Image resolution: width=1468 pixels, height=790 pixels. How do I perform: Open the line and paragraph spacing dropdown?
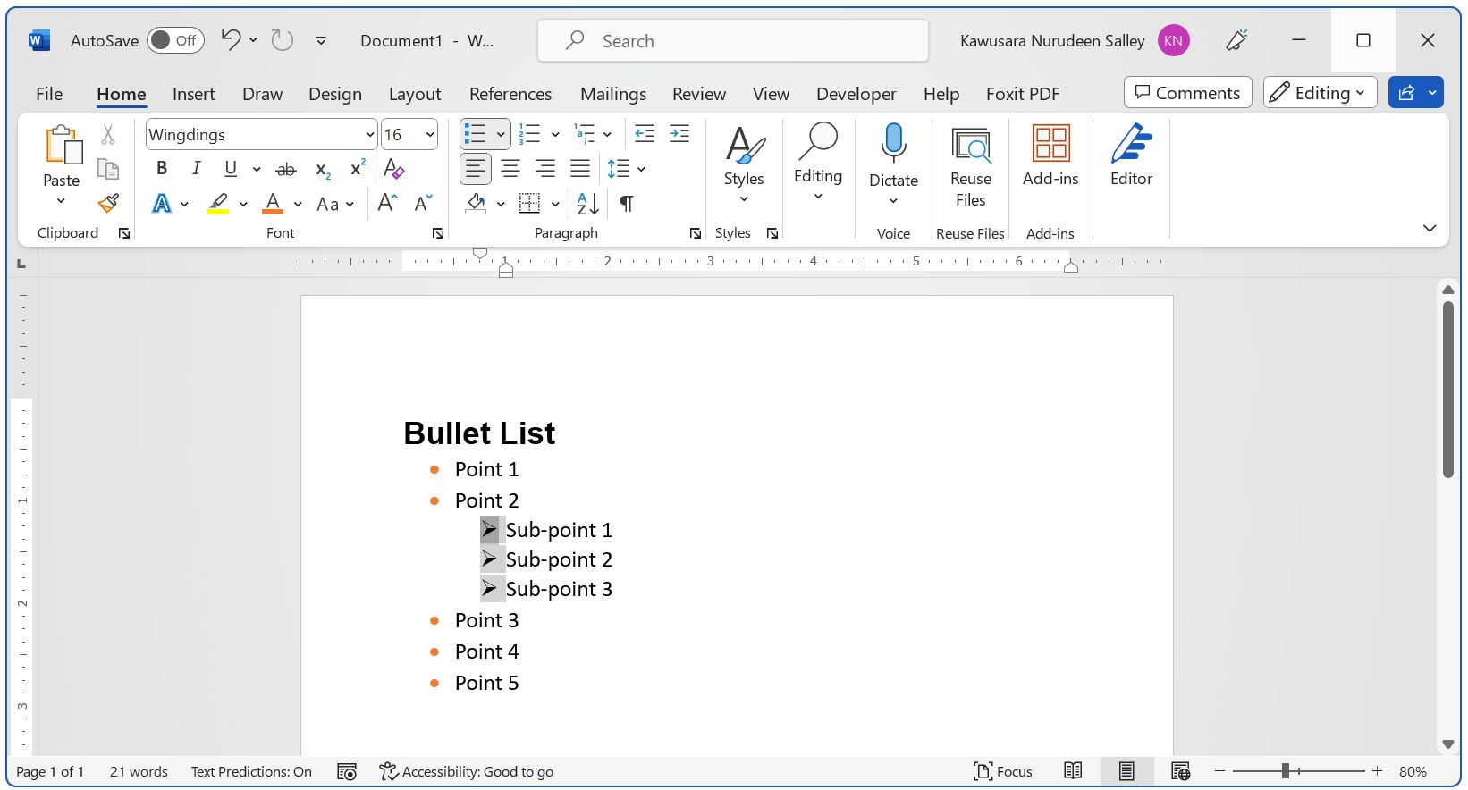tap(626, 168)
